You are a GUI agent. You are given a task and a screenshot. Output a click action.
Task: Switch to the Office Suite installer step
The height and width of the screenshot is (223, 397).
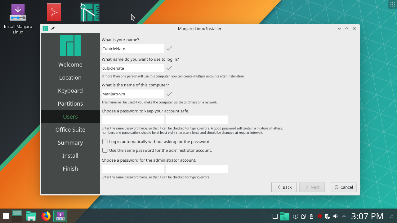[70, 129]
